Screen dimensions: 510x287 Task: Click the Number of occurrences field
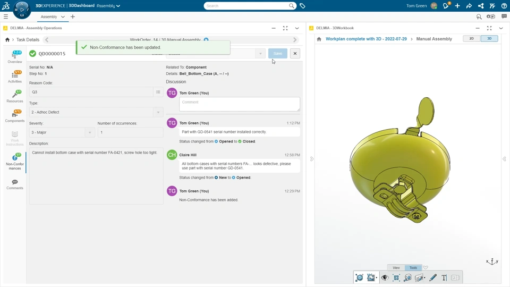pos(130,132)
